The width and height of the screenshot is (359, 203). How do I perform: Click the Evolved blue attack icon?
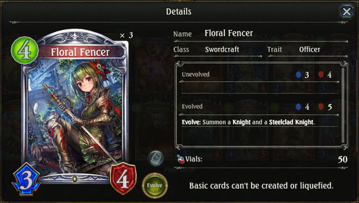point(298,106)
